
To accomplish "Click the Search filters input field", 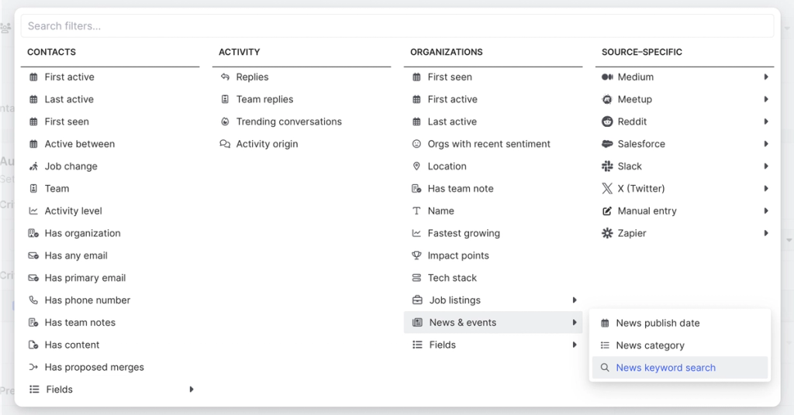I will (397, 26).
